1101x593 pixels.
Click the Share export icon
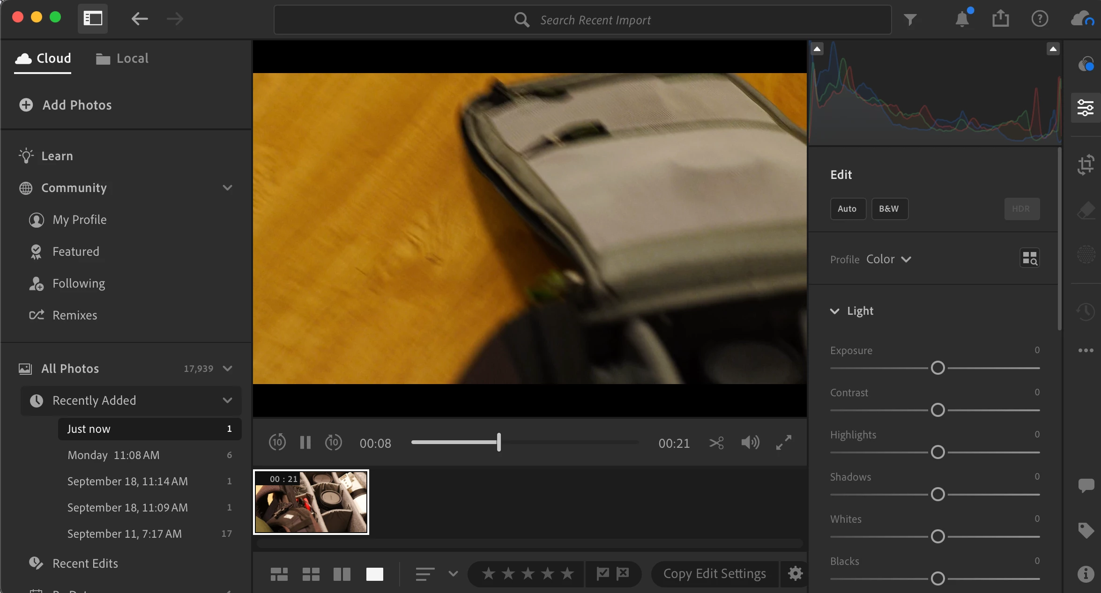(1000, 19)
